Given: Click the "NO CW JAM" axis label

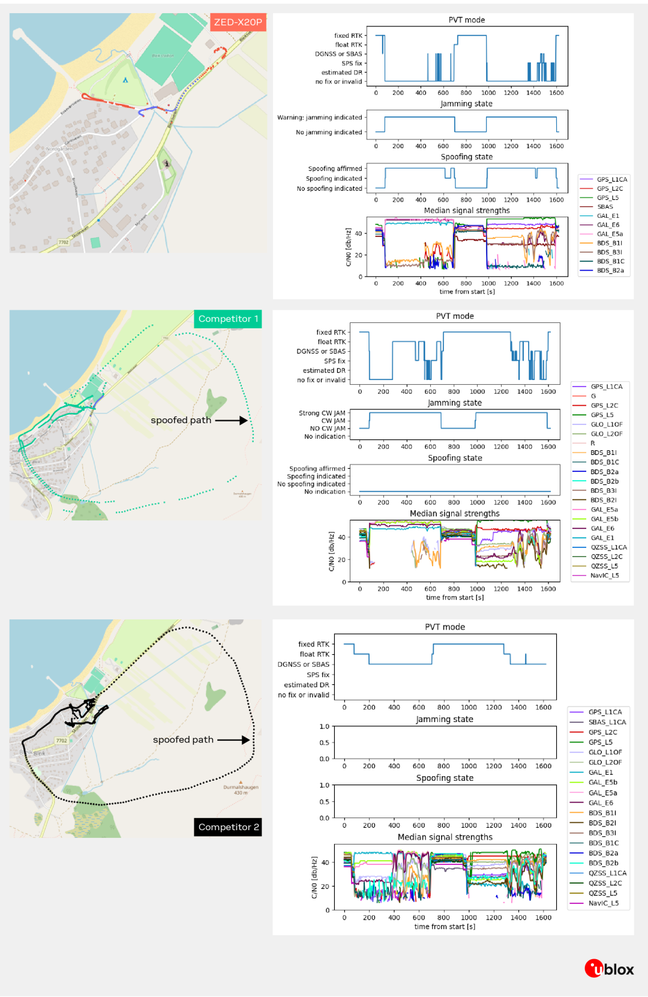Looking at the screenshot, I should 328,429.
